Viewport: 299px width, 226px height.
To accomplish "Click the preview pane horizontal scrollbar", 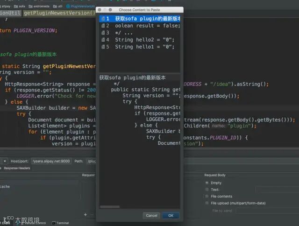I will 110,207.
